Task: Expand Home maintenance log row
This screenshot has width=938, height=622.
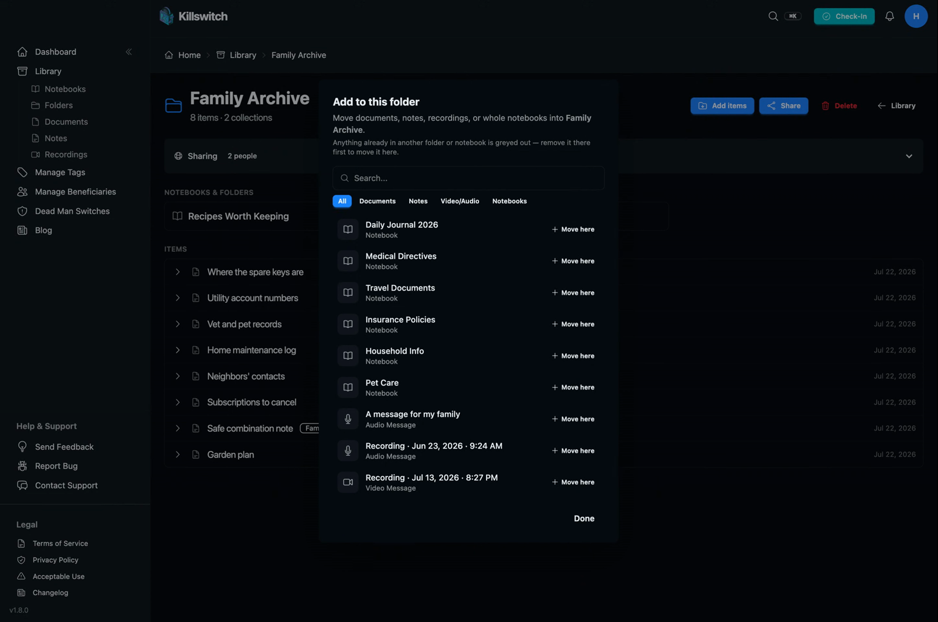Action: pos(178,350)
